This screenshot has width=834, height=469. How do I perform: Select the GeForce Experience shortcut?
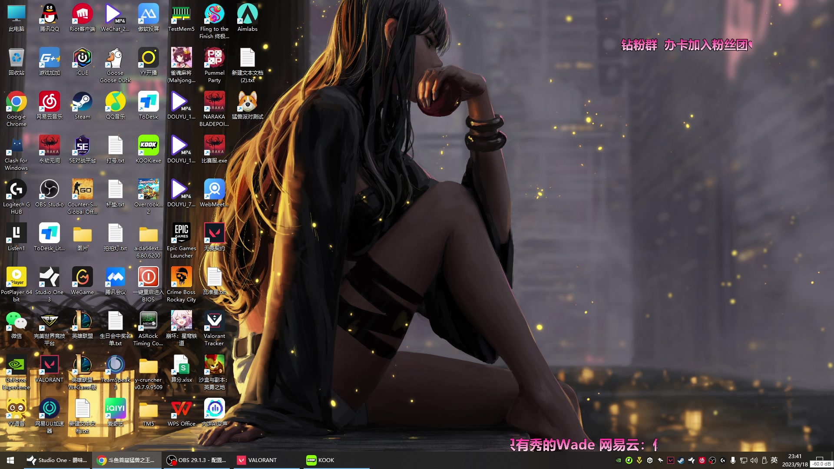17,372
